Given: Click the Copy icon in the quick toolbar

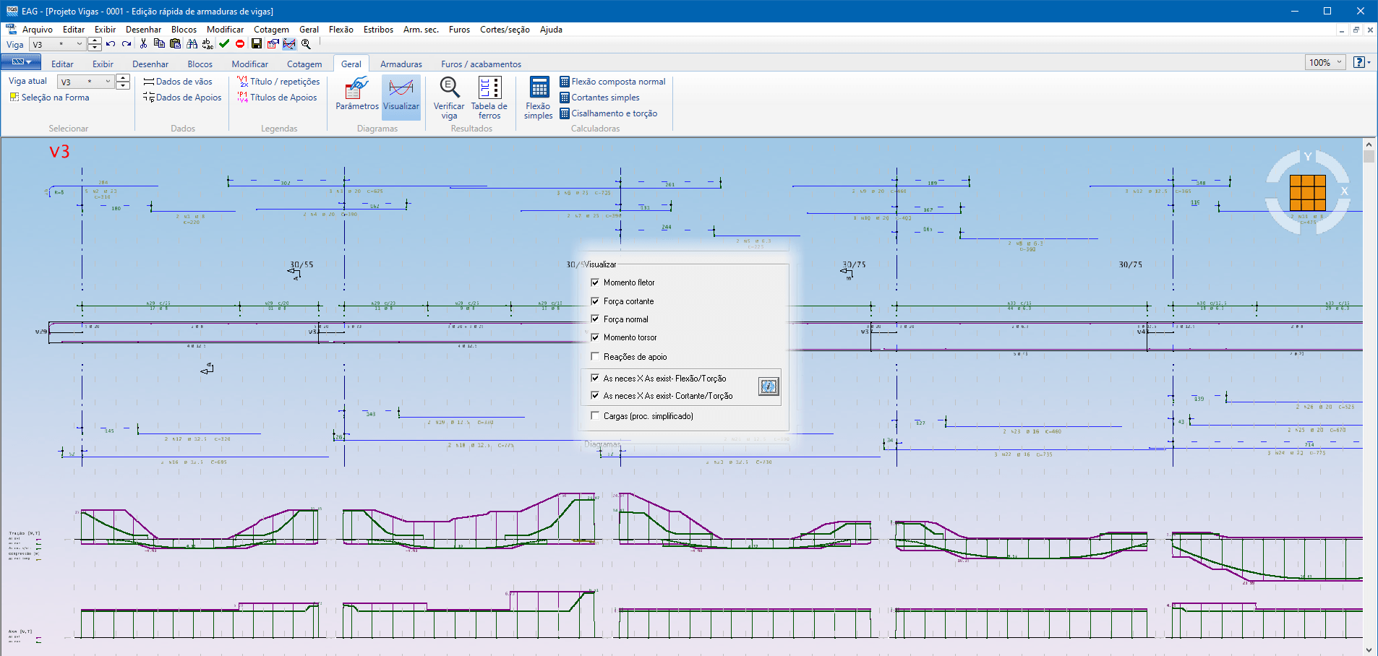Looking at the screenshot, I should (160, 44).
